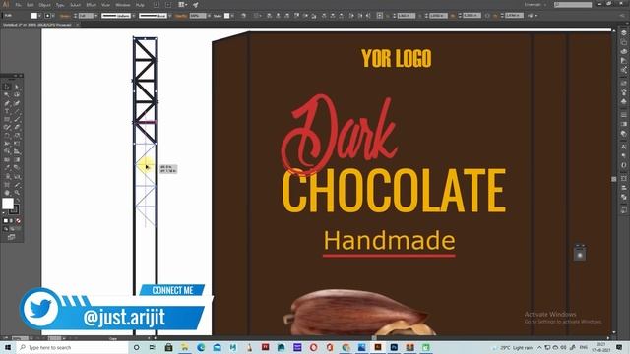Select the Slice tool
630x354 pixels.
[17, 185]
